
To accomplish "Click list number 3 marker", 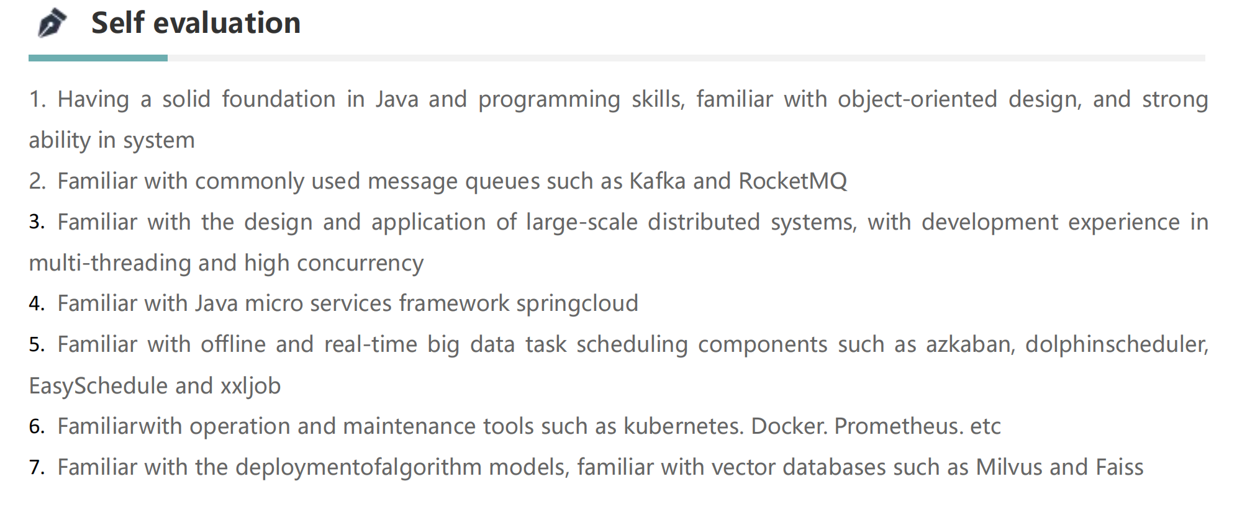I will tap(37, 222).
